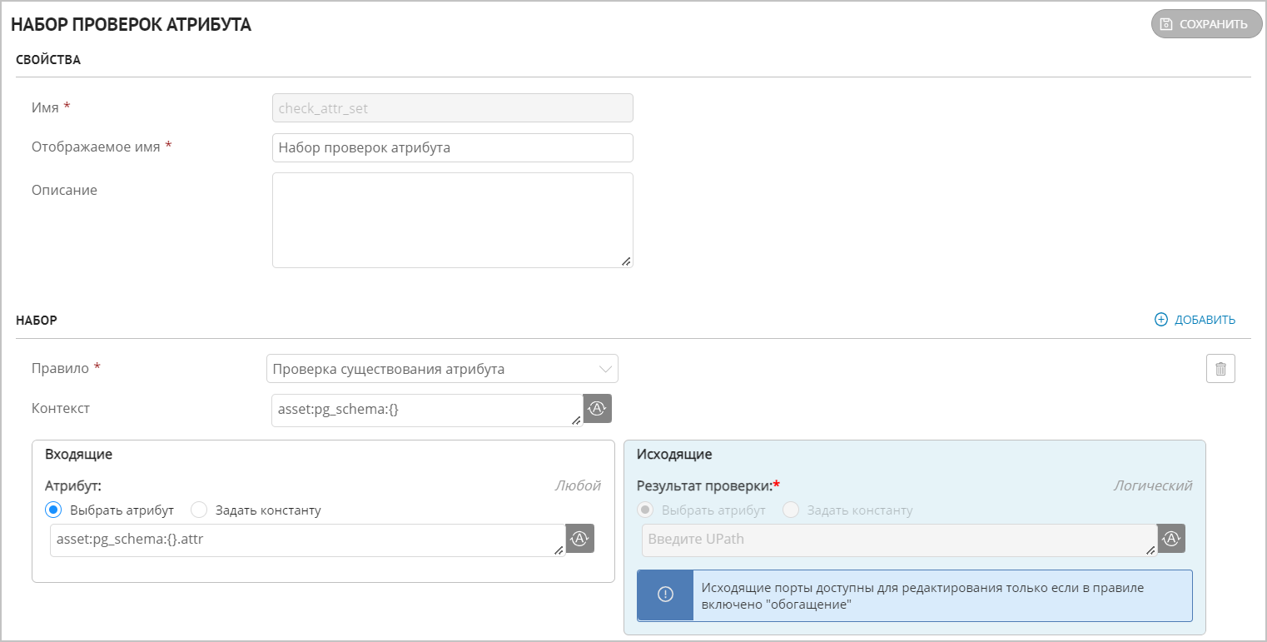Image resolution: width=1267 pixels, height=642 pixels.
Task: Click the Свойства section header
Action: tap(48, 59)
